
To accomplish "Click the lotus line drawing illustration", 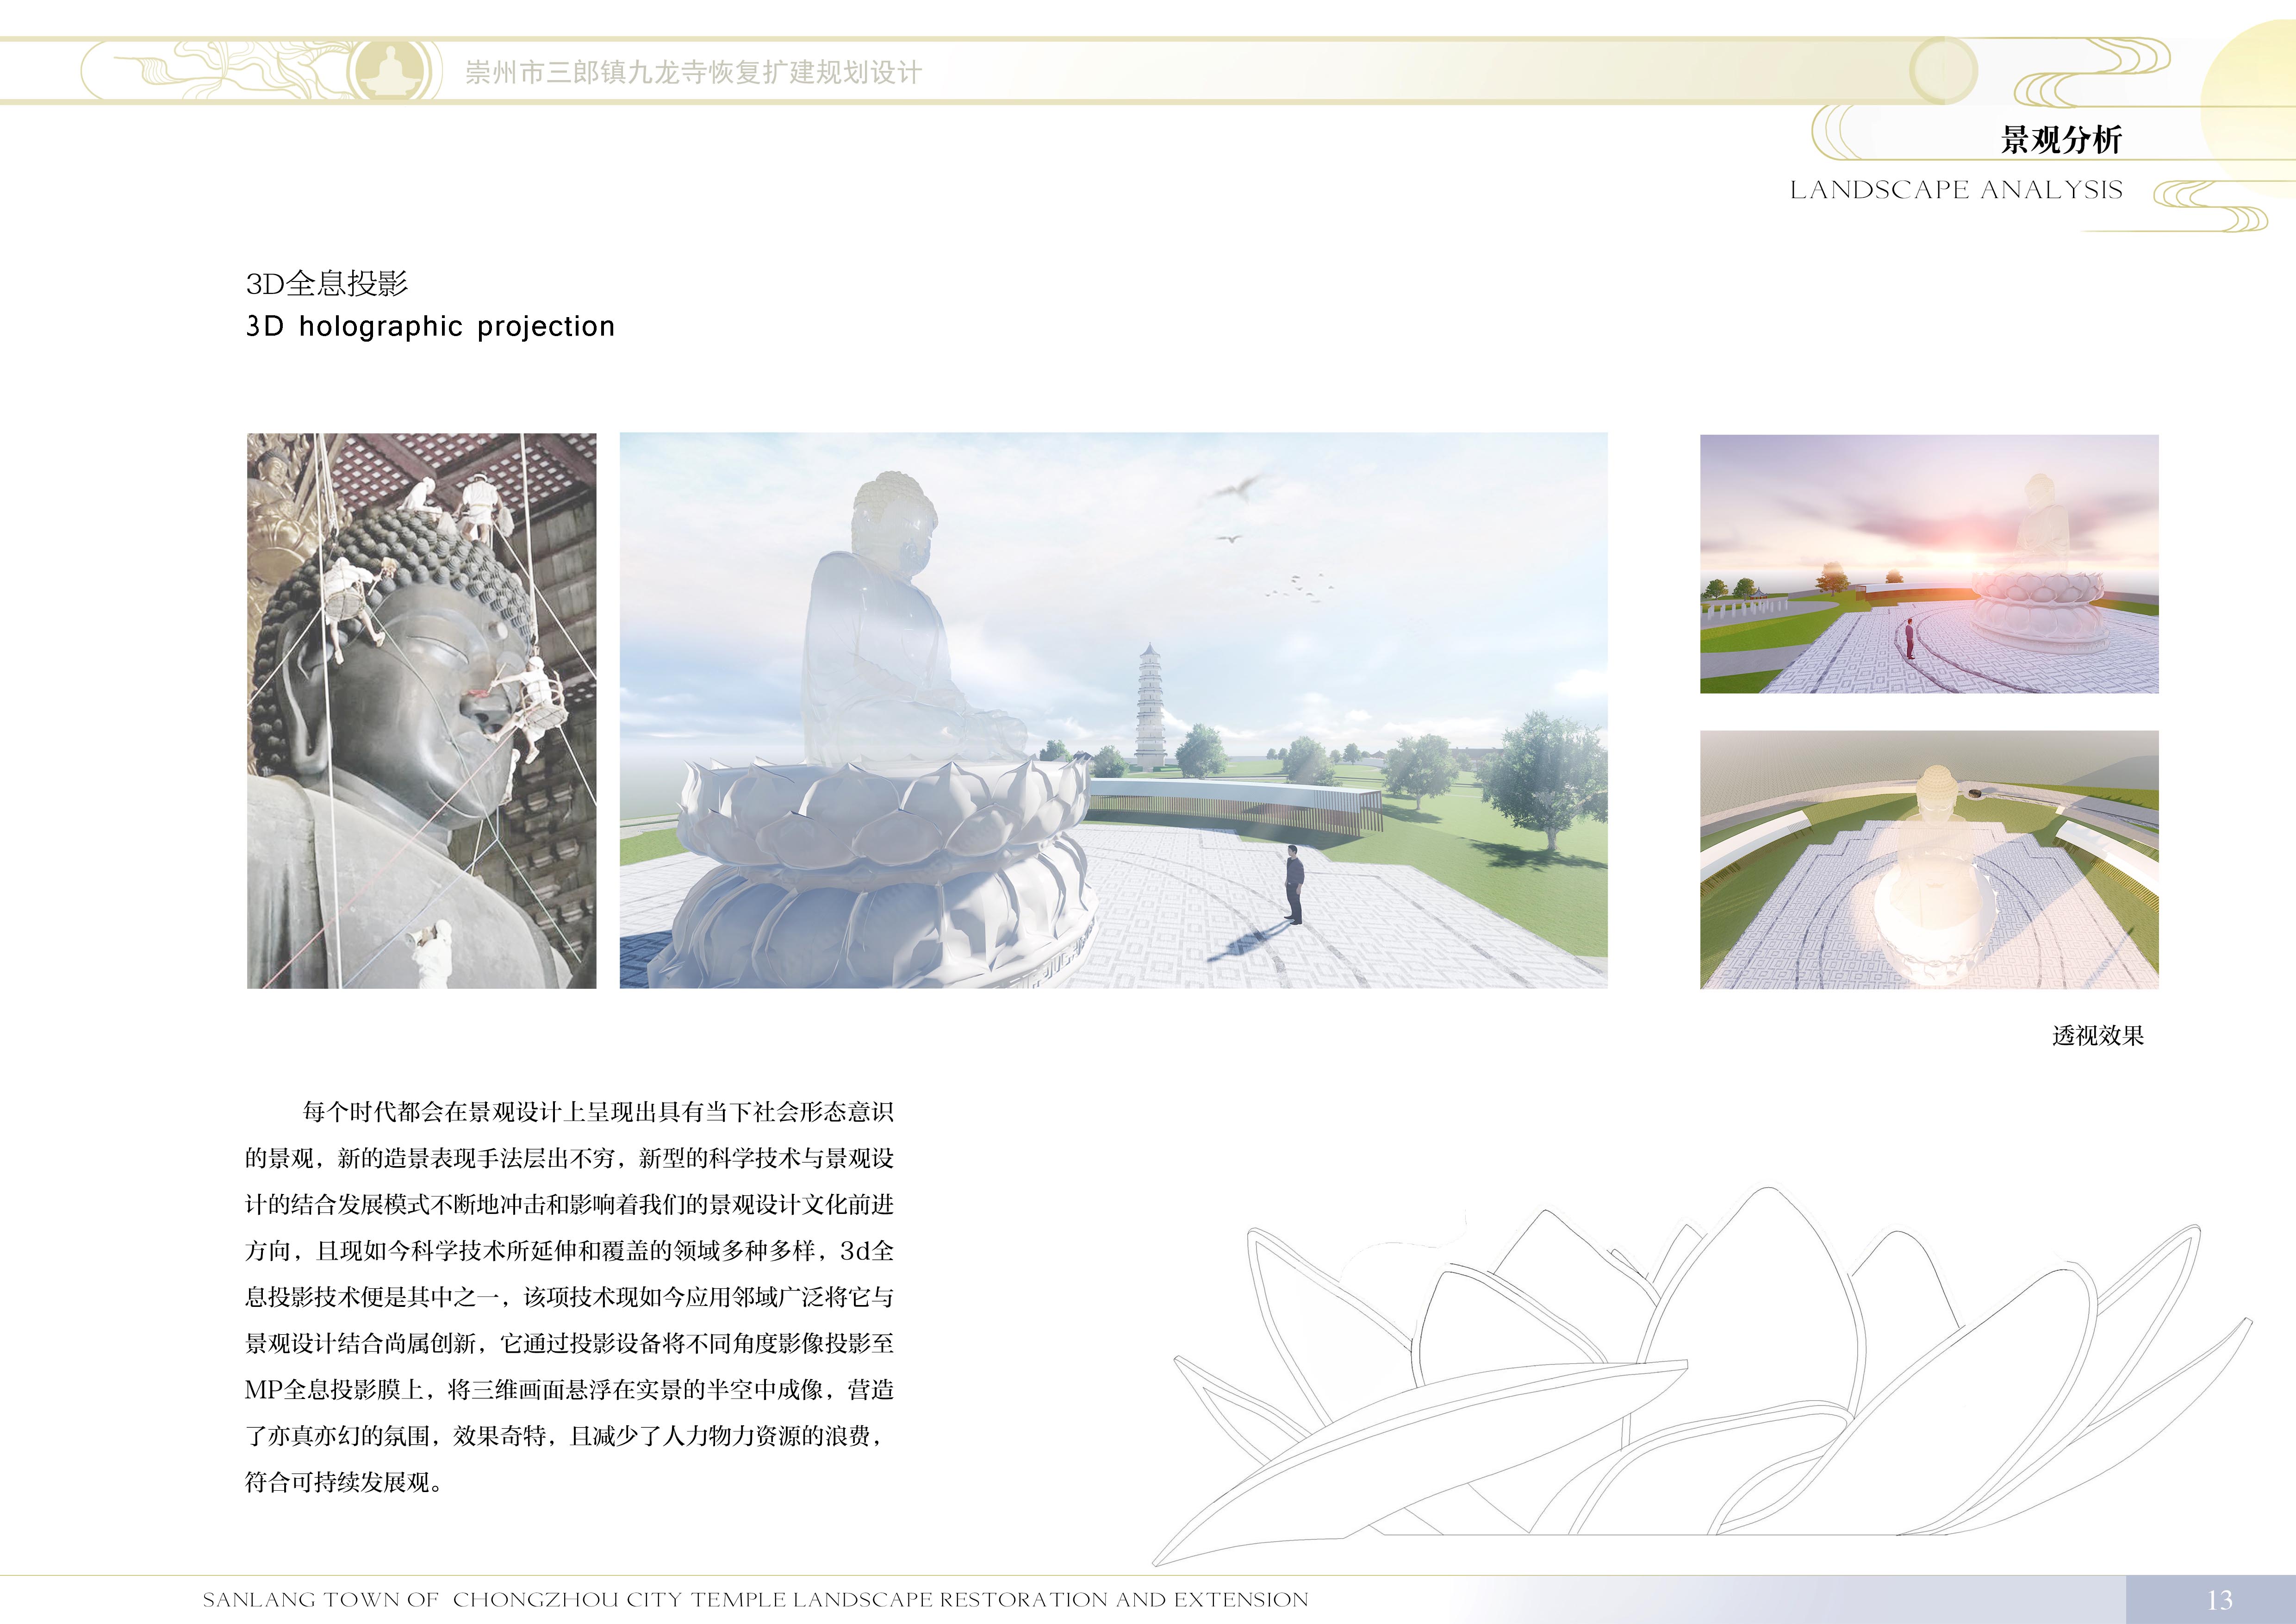I will (x=1702, y=1375).
